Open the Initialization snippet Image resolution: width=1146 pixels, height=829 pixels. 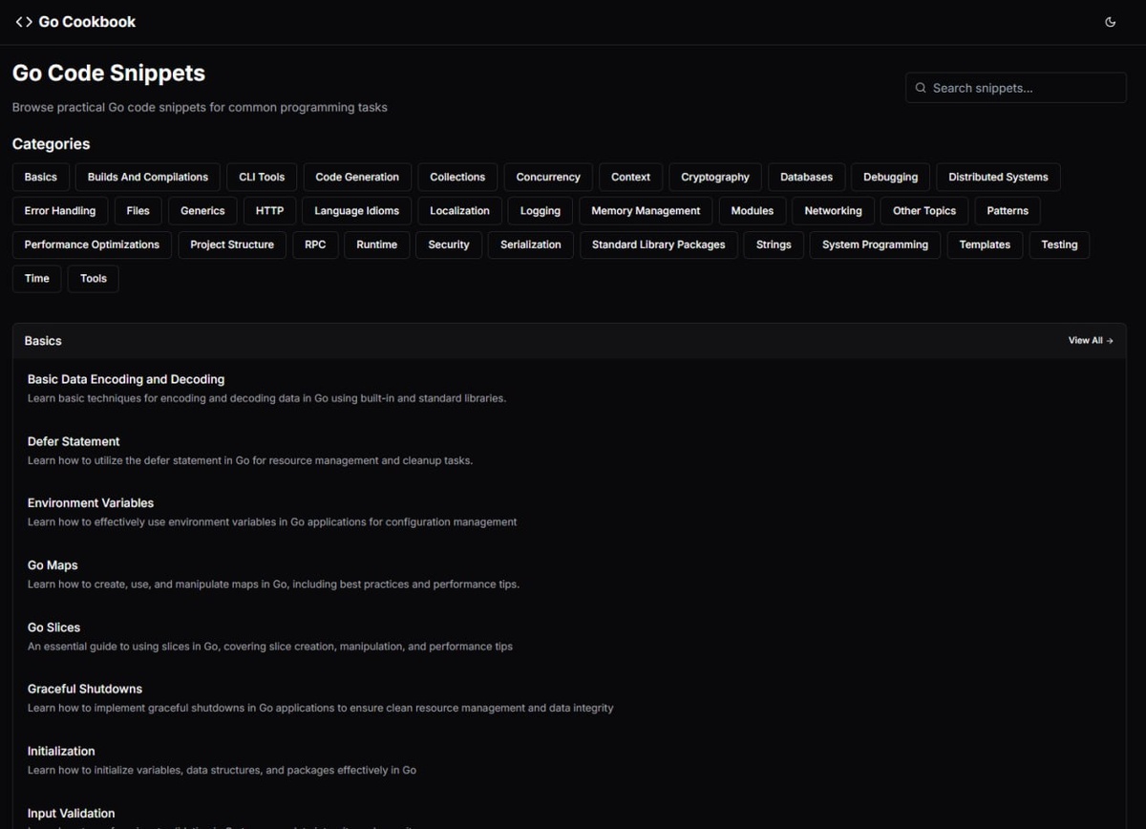point(61,751)
